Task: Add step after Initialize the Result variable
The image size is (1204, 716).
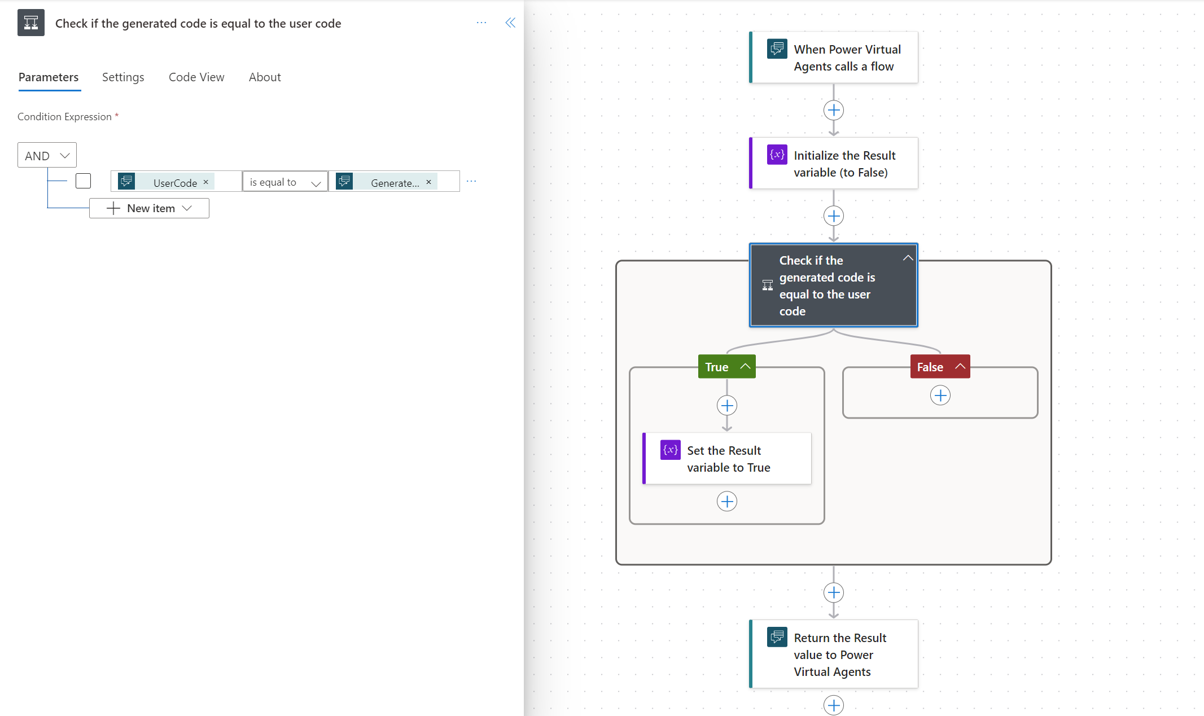Action: (x=834, y=216)
